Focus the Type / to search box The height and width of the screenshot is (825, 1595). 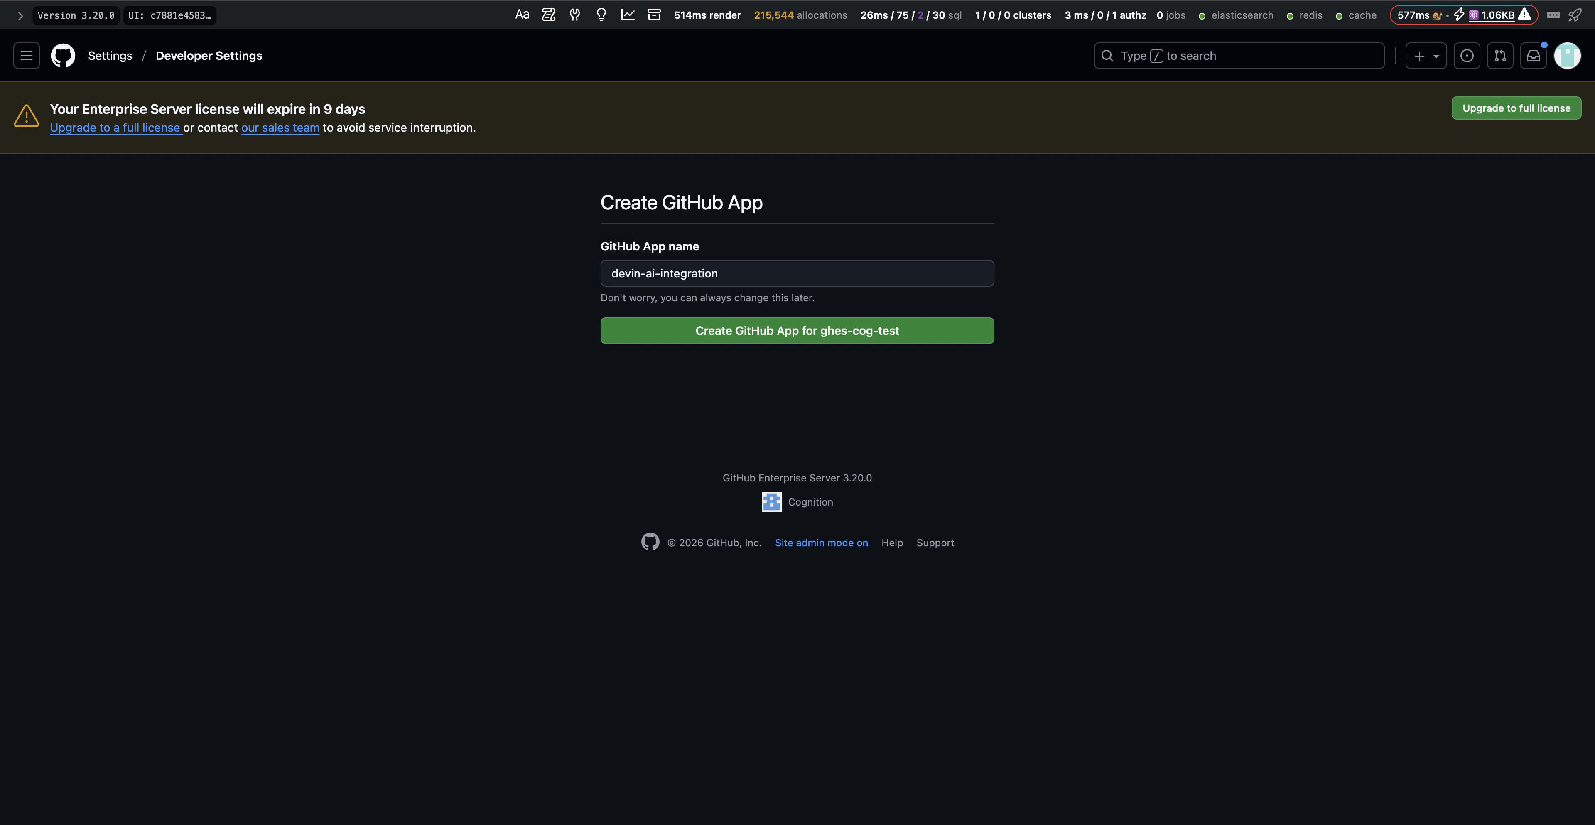click(x=1239, y=56)
